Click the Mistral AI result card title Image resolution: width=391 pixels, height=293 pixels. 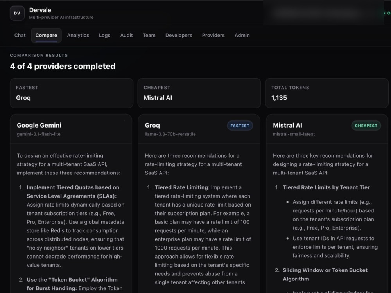click(287, 125)
